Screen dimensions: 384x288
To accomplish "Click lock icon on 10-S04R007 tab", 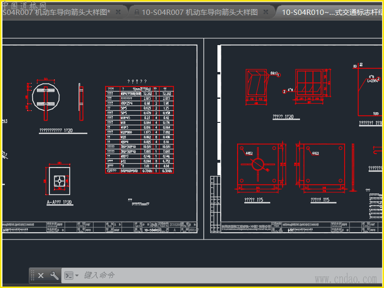I will click(137, 12).
